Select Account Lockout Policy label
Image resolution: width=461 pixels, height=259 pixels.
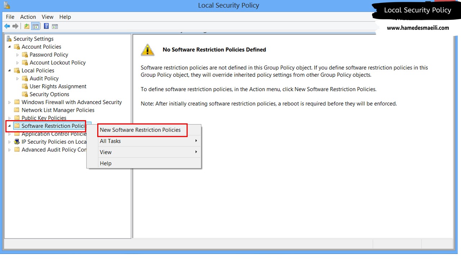tap(58, 63)
